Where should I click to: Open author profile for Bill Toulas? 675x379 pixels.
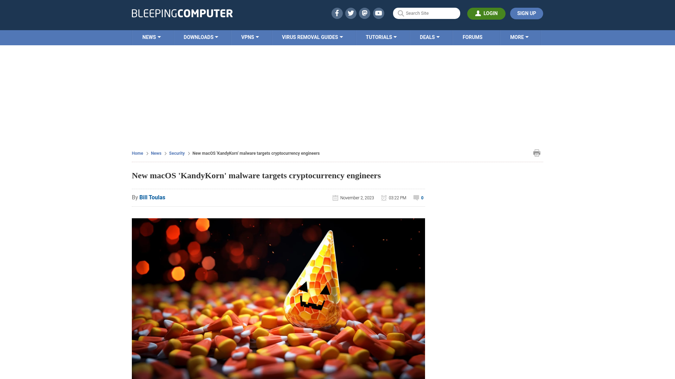pyautogui.click(x=152, y=197)
